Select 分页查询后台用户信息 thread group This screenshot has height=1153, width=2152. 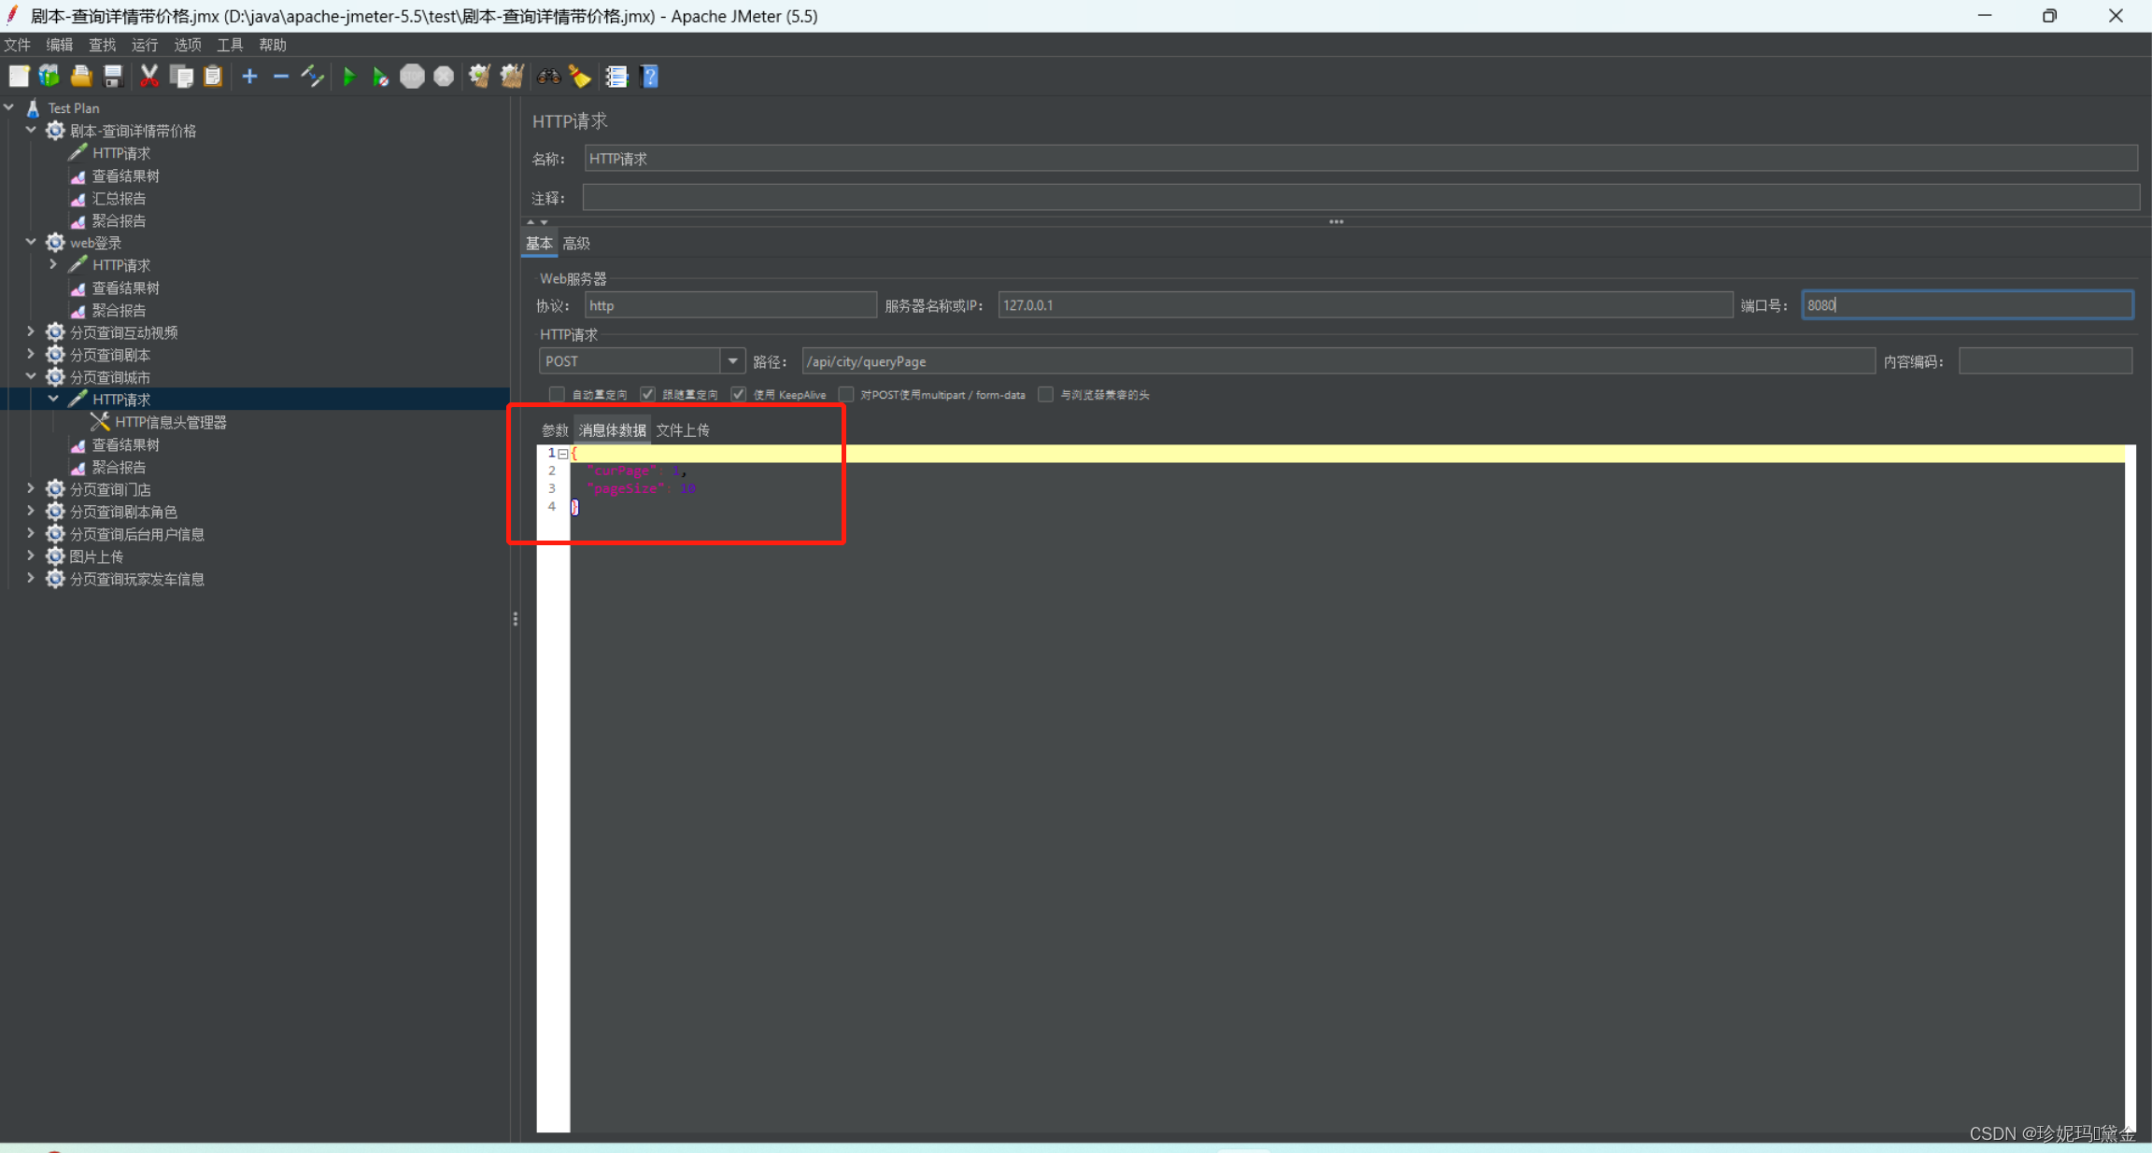[136, 534]
